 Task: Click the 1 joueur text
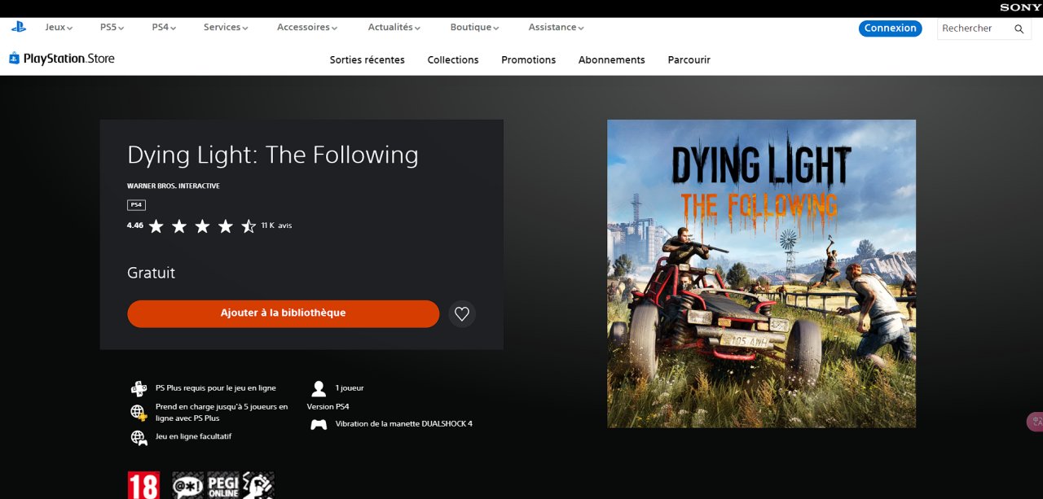350,388
